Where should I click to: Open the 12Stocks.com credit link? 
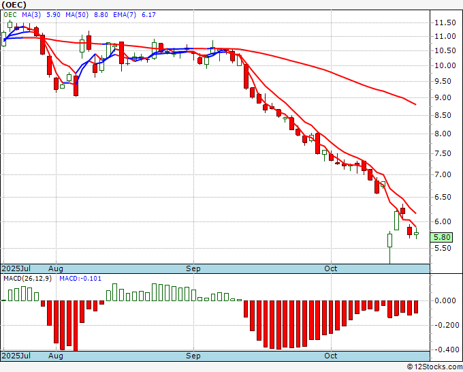tap(434, 367)
